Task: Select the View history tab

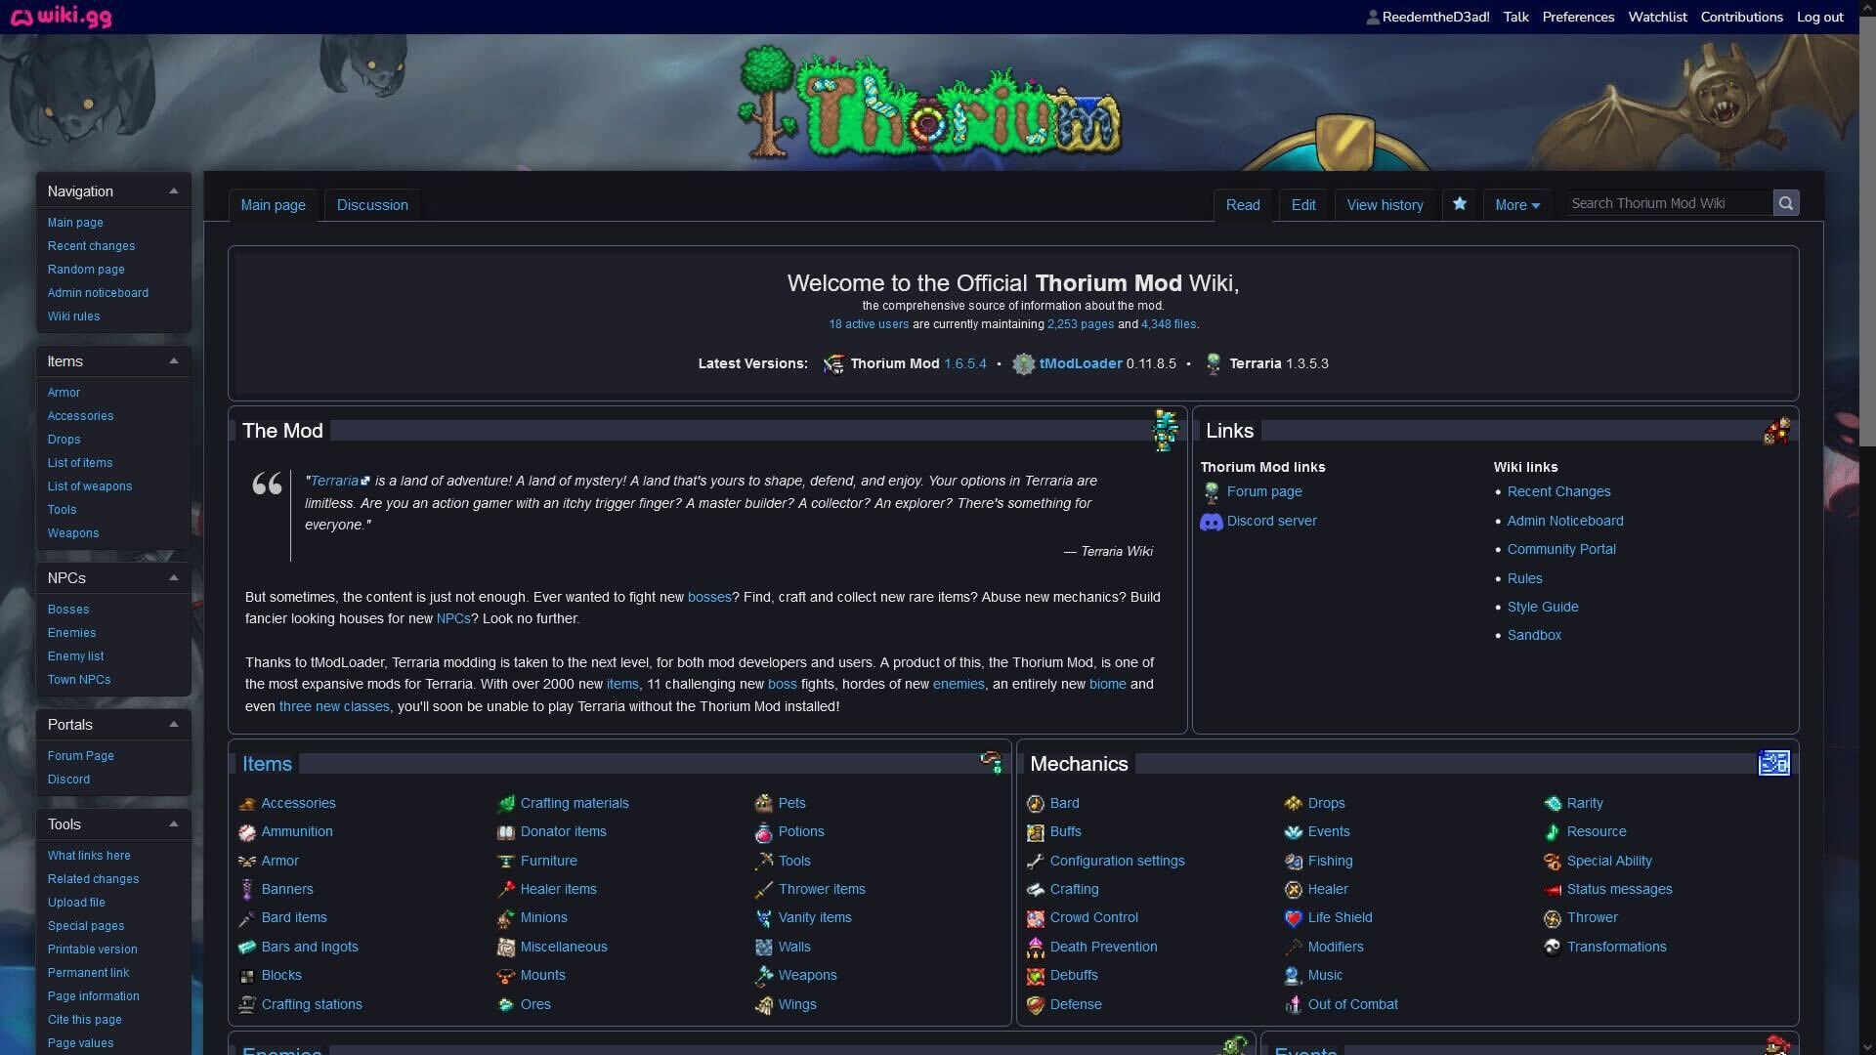Action: click(1386, 203)
